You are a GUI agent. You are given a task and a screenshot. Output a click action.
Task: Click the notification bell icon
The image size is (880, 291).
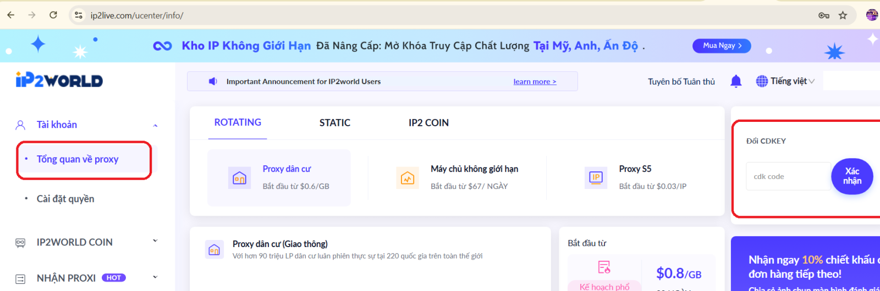point(736,81)
